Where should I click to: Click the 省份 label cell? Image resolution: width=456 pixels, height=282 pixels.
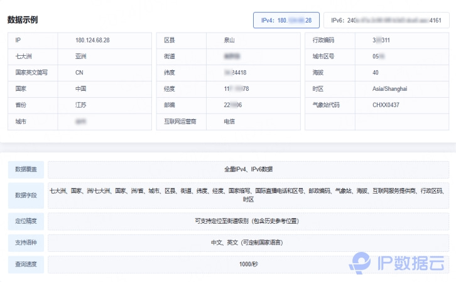[33, 105]
